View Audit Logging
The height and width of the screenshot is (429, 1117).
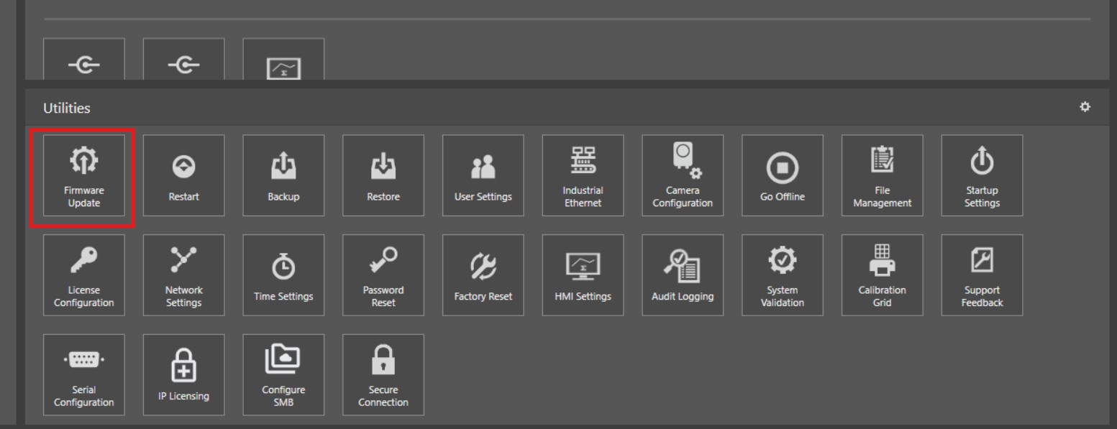(x=683, y=275)
